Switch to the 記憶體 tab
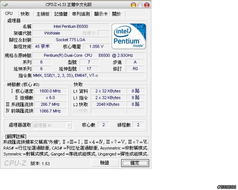This screenshot has width=238, height=190. pos(61,14)
